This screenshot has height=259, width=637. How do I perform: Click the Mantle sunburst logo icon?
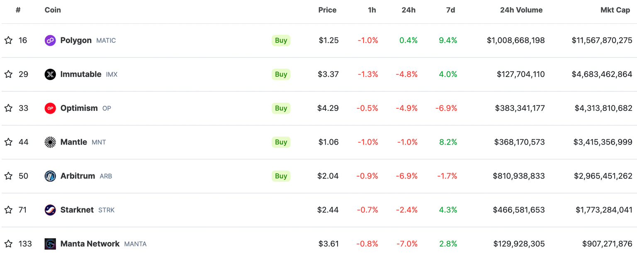(x=50, y=142)
